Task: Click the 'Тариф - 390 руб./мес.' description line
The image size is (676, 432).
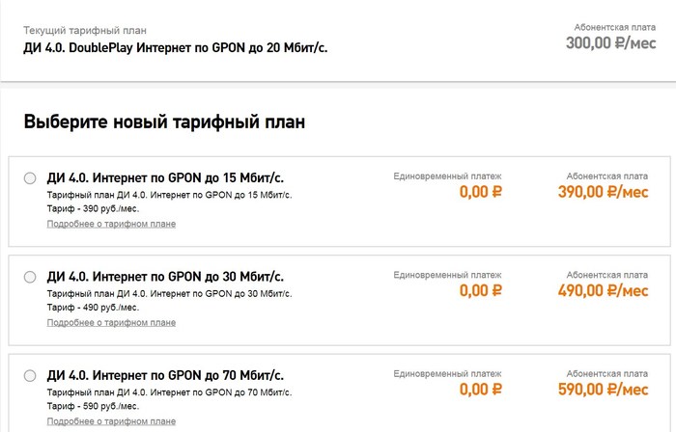Action: (93, 209)
